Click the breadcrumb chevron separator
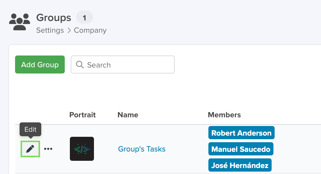This screenshot has width=321, height=174. pyautogui.click(x=69, y=30)
